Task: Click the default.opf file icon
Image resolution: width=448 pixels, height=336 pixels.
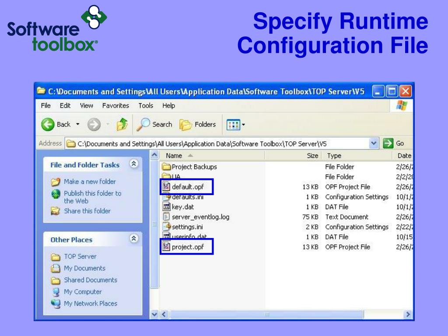Action: tap(166, 186)
